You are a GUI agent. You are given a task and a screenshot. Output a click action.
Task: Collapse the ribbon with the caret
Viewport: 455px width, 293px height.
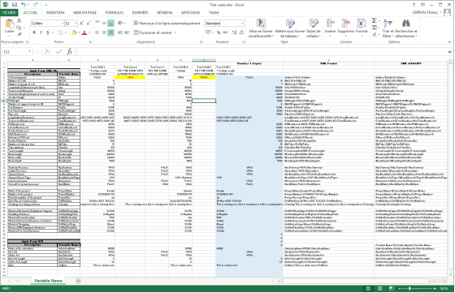pos(449,41)
